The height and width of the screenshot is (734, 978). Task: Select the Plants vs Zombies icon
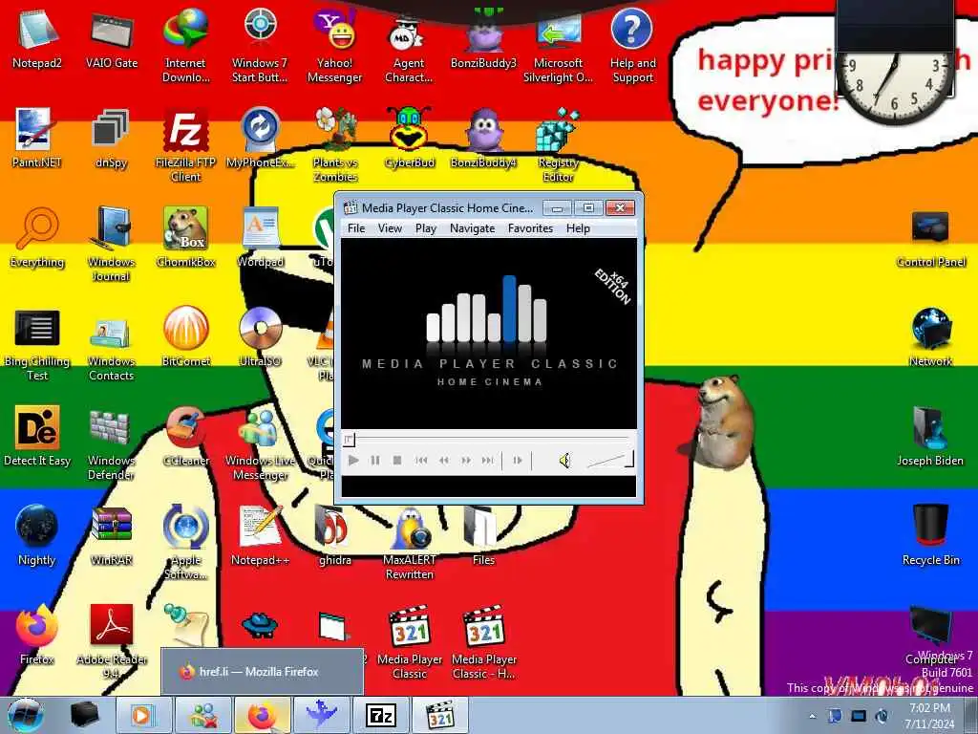click(x=335, y=145)
